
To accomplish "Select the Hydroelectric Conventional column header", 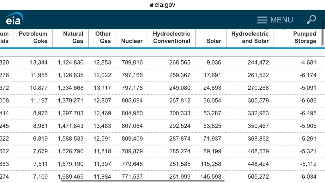I will 171,37.
